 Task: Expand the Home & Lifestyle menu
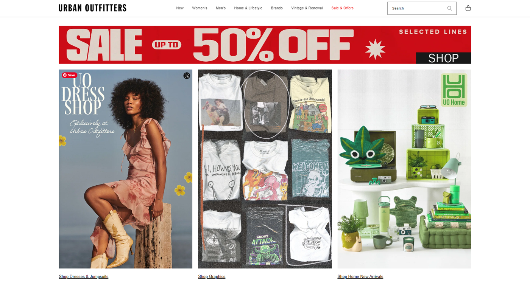coord(248,8)
